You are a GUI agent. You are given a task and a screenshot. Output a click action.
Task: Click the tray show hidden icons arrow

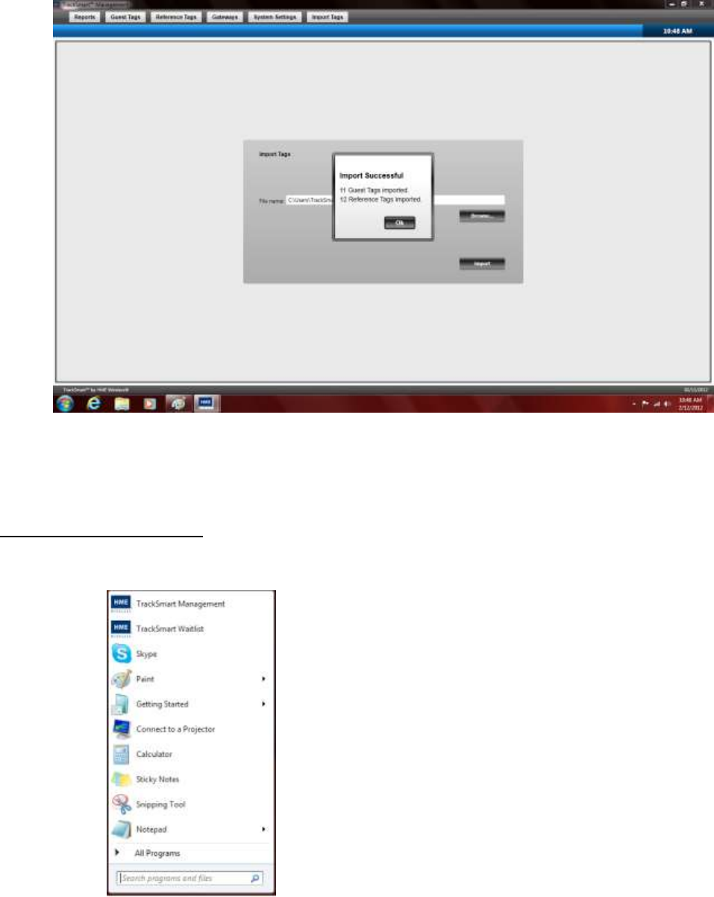[x=633, y=404]
